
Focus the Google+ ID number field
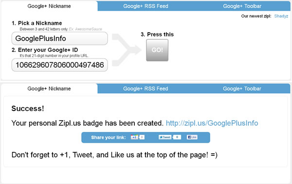pos(59,65)
